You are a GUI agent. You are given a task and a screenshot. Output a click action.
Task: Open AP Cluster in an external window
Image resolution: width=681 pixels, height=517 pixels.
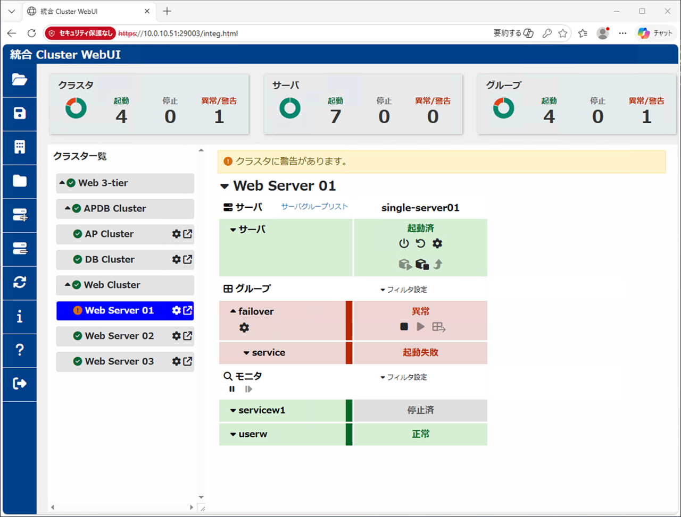[x=188, y=234]
